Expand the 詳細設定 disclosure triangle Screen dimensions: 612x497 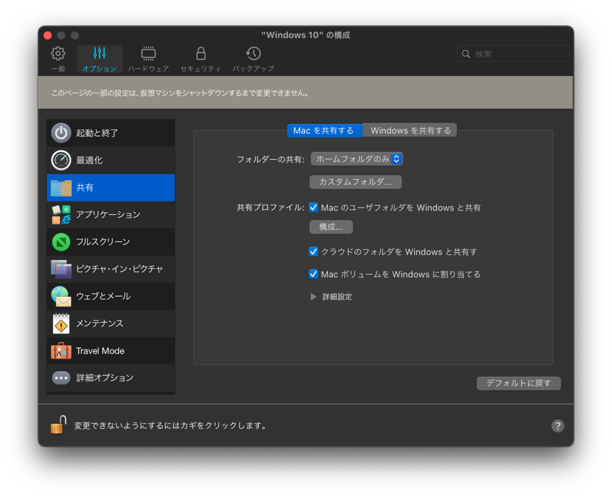point(314,297)
